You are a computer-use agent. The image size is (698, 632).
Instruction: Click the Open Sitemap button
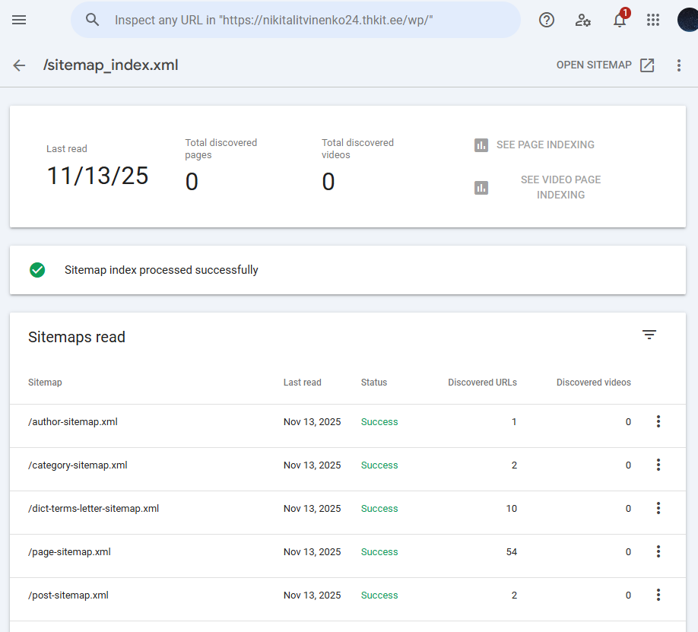(x=605, y=65)
